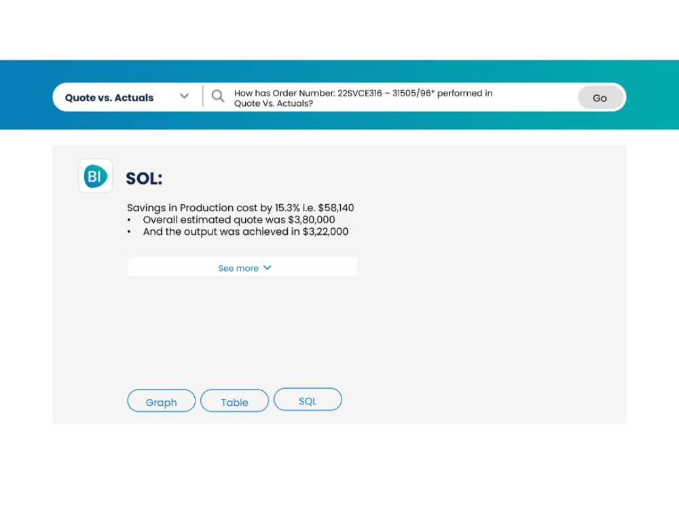Show the SQL view
This screenshot has width=679, height=509.
[308, 400]
